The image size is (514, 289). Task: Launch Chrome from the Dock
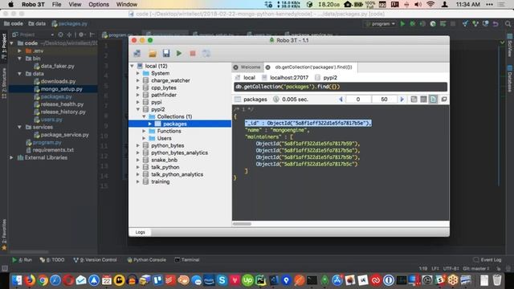43,280
